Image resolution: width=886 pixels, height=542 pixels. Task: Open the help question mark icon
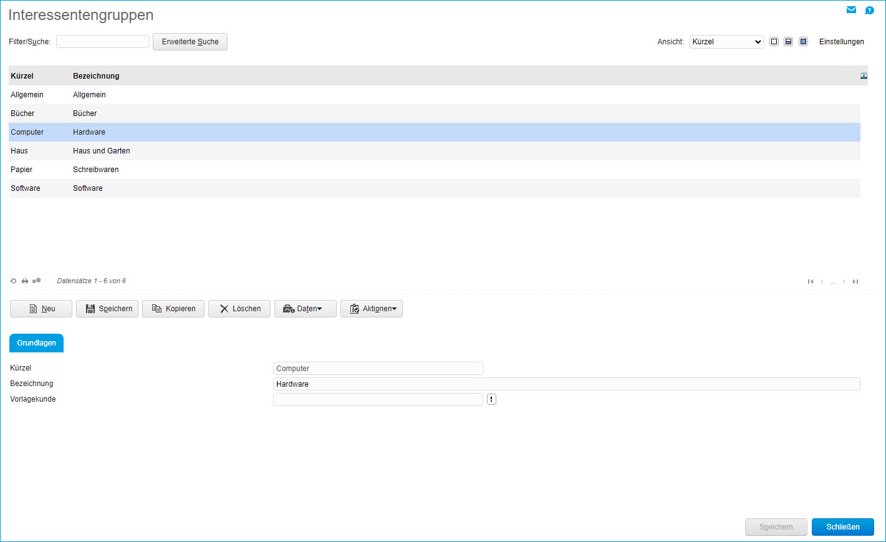pyautogui.click(x=869, y=10)
